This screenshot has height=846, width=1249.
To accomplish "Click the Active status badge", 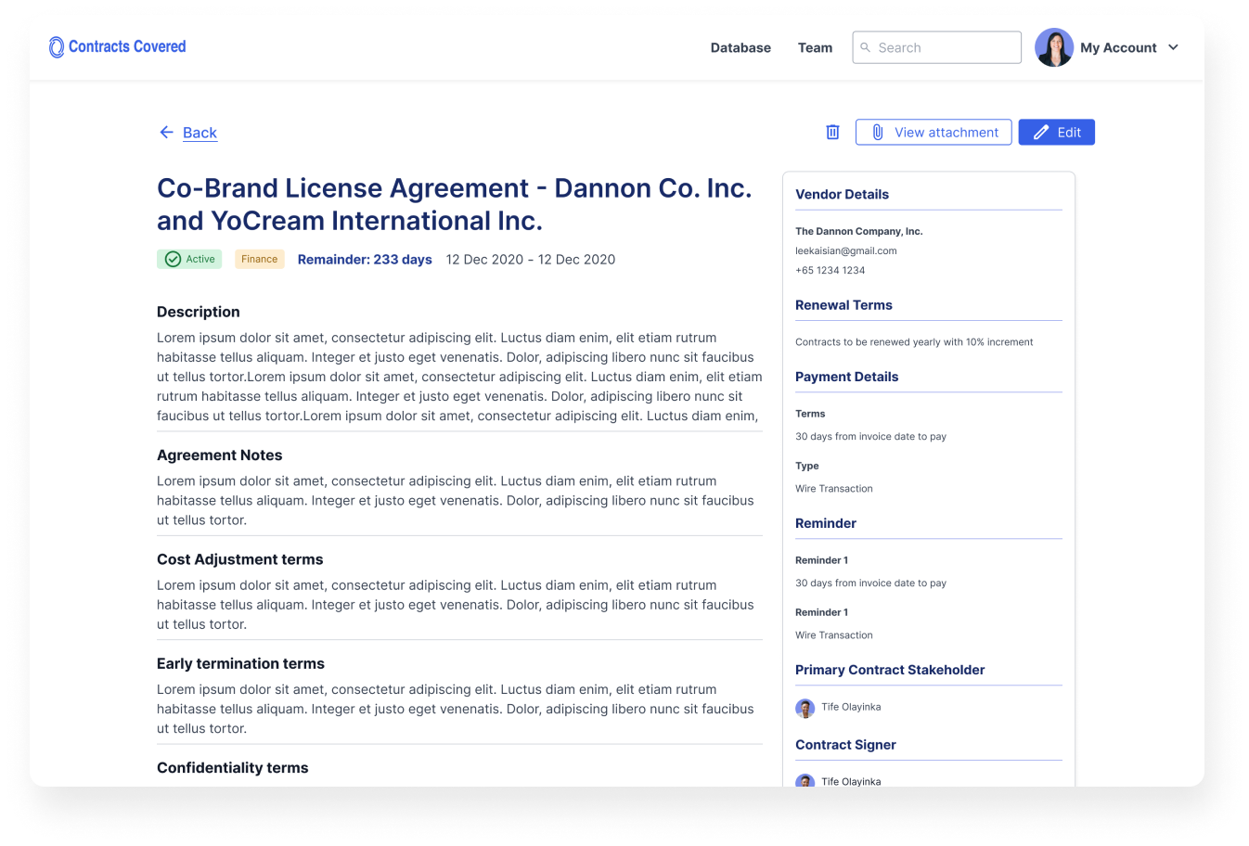I will tap(189, 260).
